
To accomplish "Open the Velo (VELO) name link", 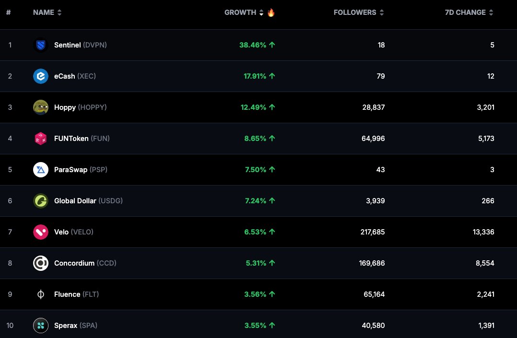I will tap(73, 232).
